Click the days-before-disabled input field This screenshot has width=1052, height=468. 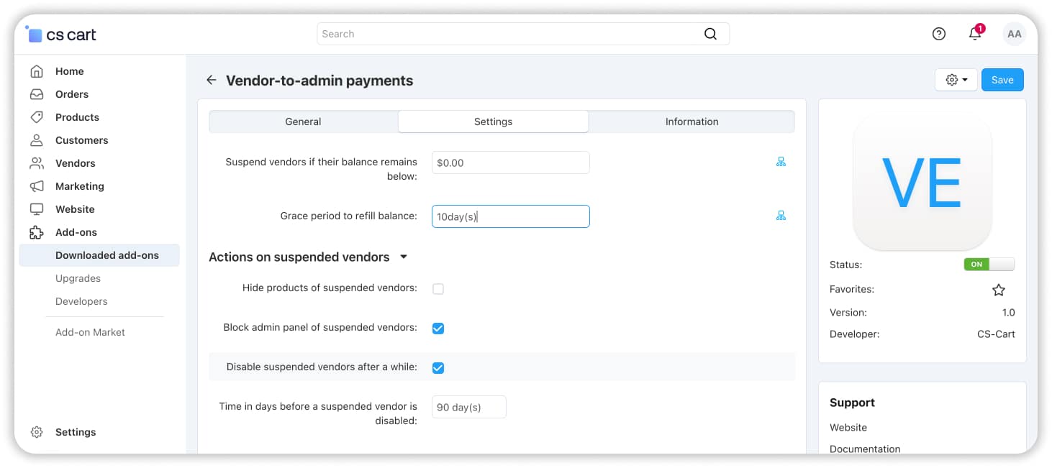(x=468, y=407)
